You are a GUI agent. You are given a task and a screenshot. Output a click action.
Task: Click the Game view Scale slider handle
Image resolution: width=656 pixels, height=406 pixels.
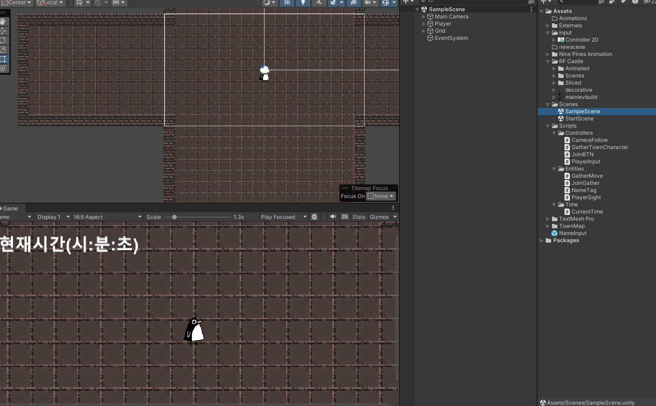coord(174,217)
